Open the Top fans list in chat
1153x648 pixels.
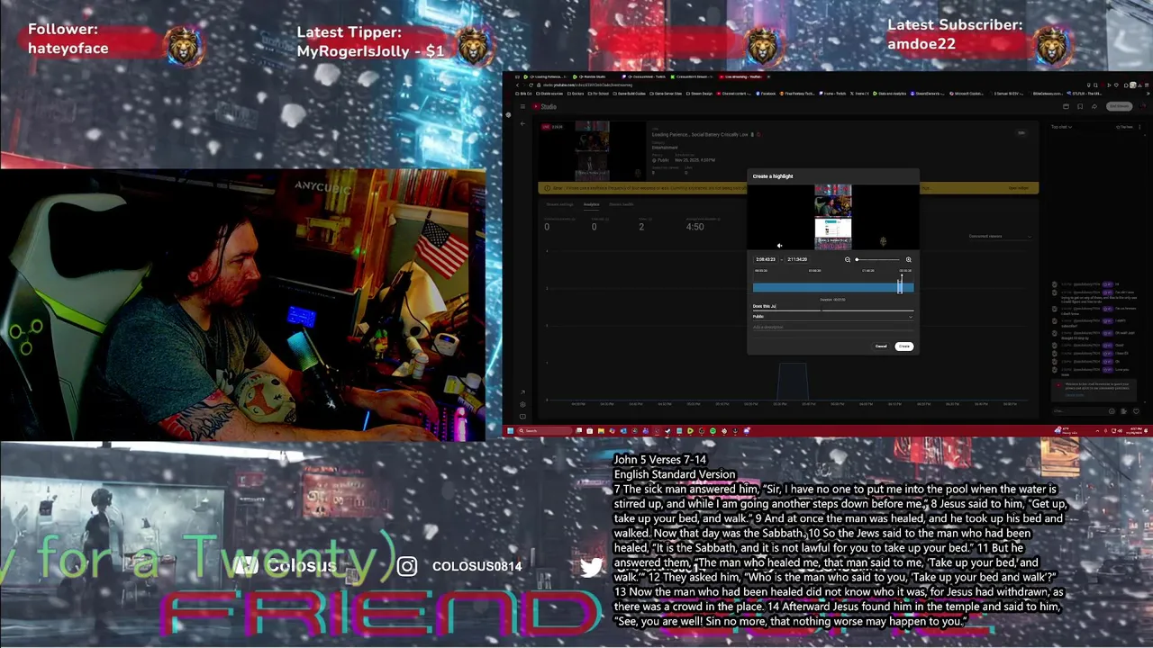coord(1124,127)
